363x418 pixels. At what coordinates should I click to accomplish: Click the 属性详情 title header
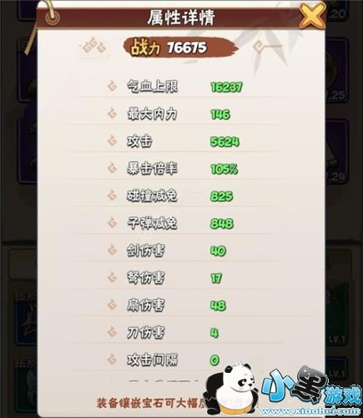point(181,18)
